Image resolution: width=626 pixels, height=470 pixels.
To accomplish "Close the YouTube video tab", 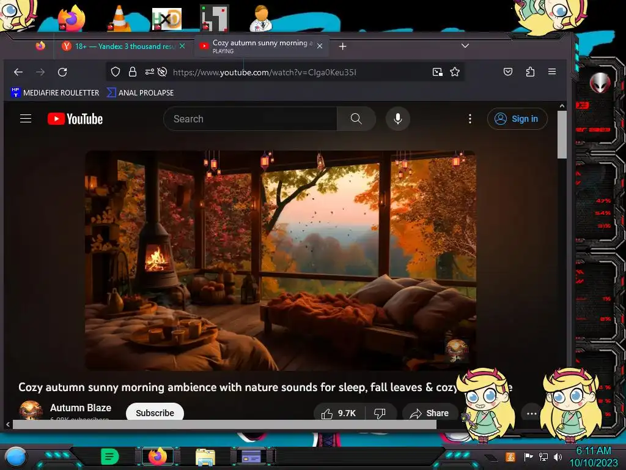I will tap(320, 47).
